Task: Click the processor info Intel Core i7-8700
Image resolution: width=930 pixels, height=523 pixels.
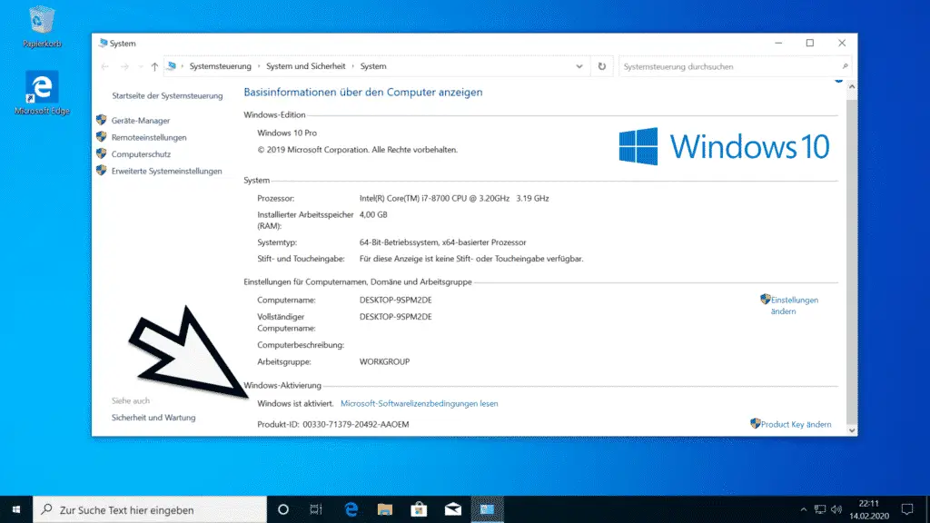Action: pos(454,198)
